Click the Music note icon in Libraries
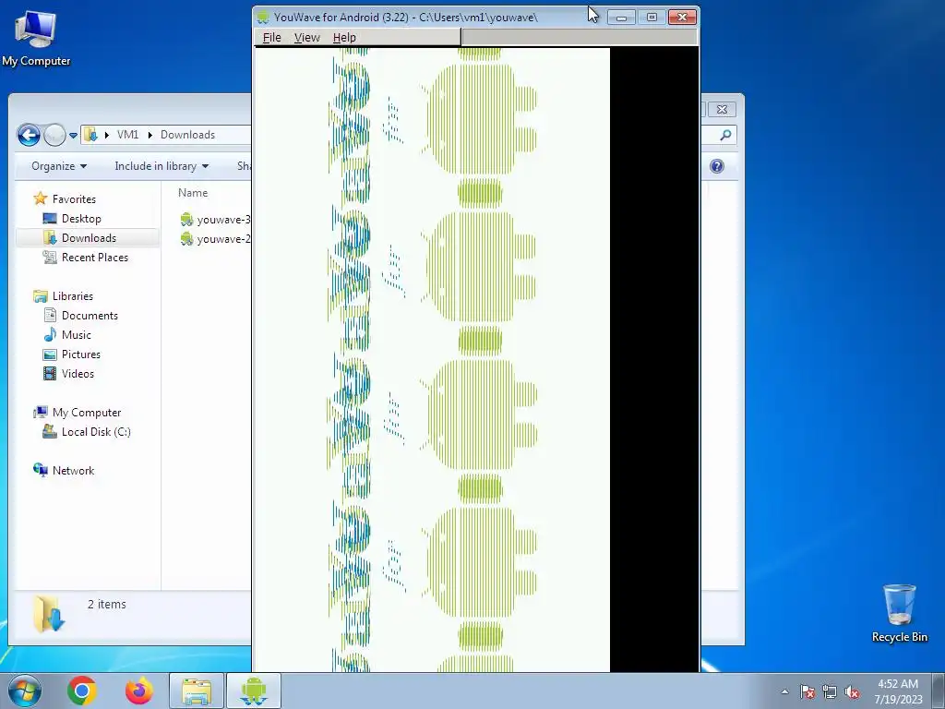Image resolution: width=945 pixels, height=709 pixels. 50,334
